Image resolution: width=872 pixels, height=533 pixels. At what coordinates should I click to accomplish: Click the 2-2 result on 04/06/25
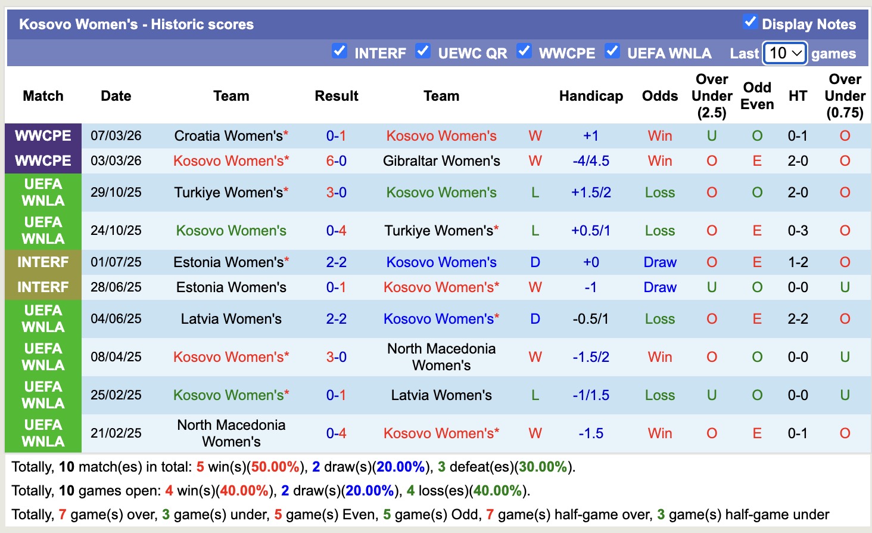coord(336,319)
